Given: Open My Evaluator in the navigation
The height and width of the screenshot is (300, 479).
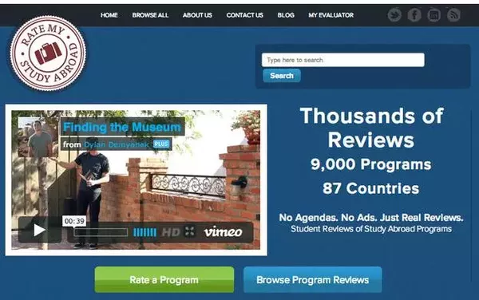Looking at the screenshot, I should (x=331, y=15).
